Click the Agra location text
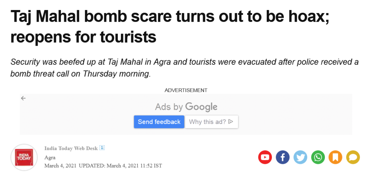 (x=50, y=157)
